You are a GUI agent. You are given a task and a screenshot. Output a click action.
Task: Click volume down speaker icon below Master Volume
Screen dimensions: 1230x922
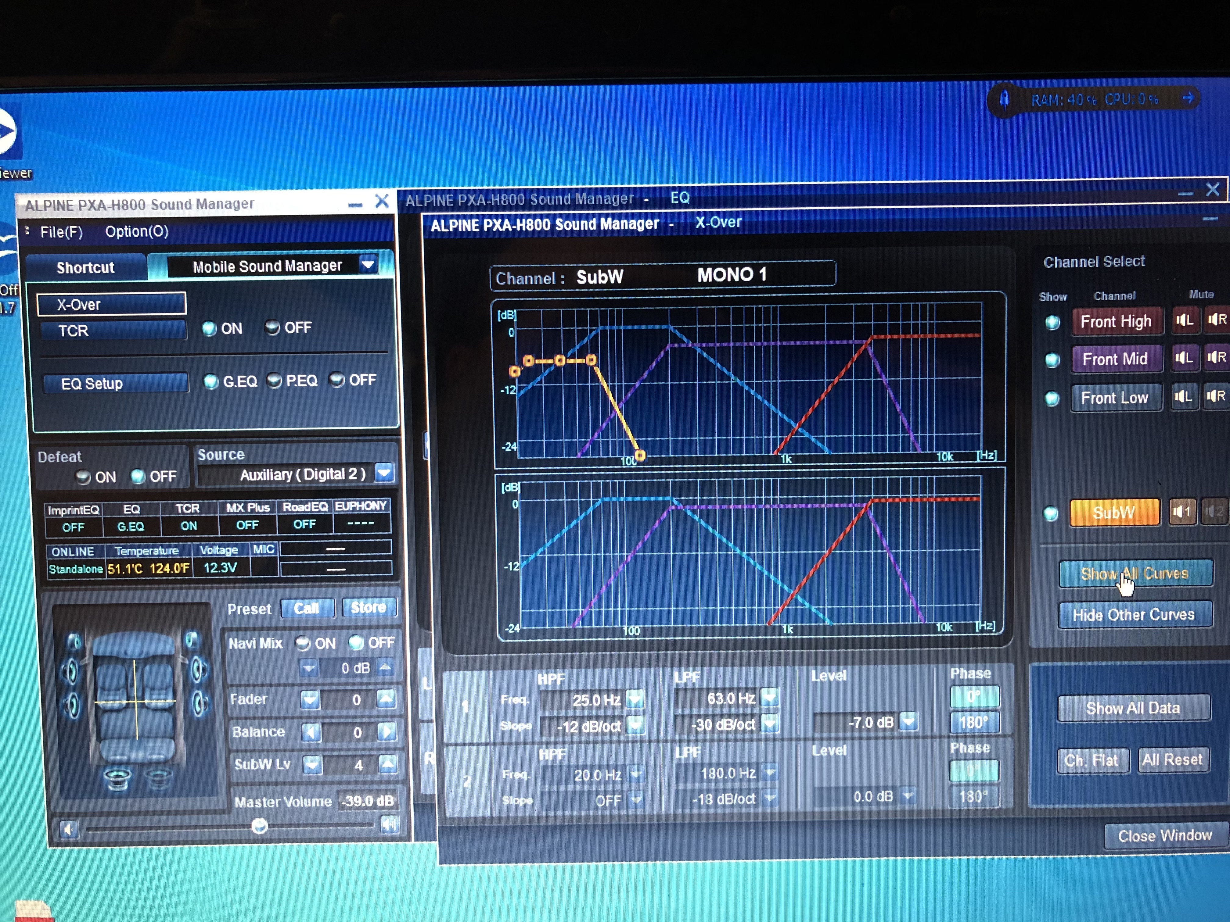(68, 830)
